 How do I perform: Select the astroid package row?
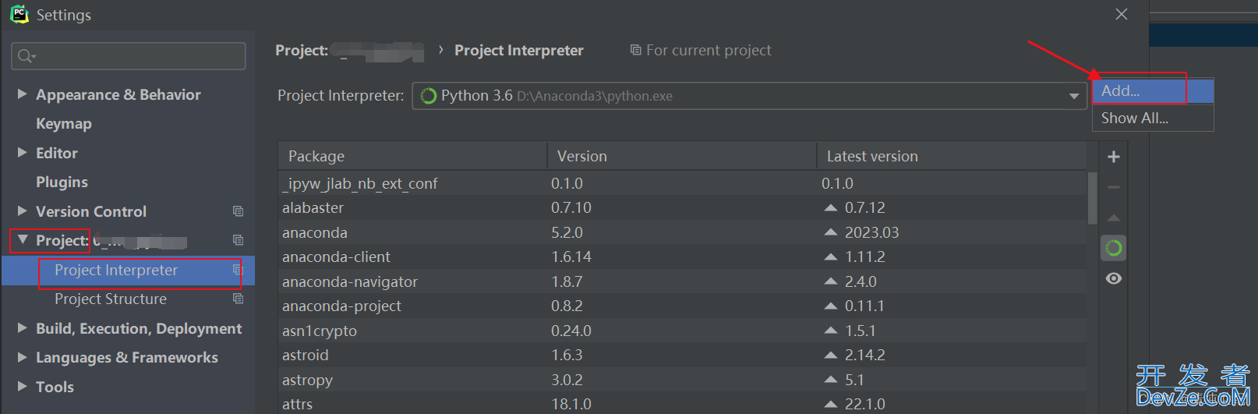pyautogui.click(x=682, y=355)
